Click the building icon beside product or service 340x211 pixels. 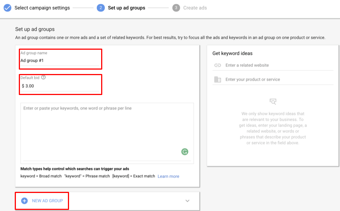[x=217, y=80]
